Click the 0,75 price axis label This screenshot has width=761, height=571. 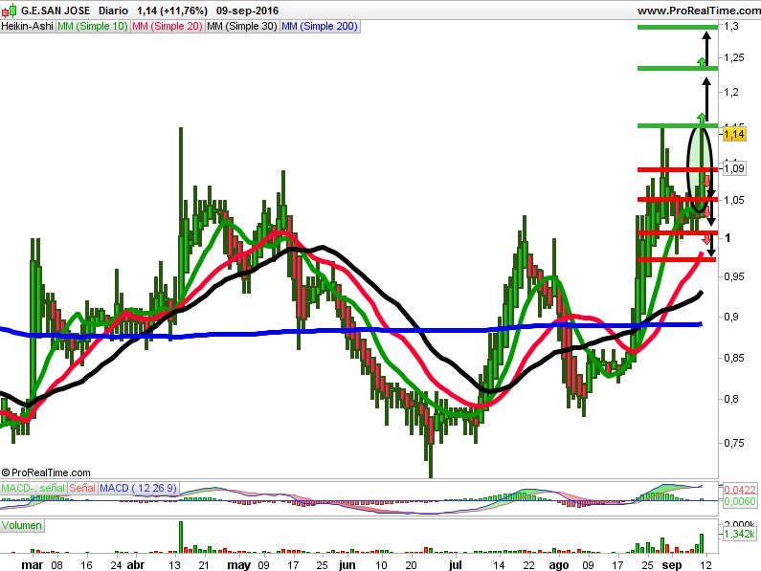[x=734, y=443]
